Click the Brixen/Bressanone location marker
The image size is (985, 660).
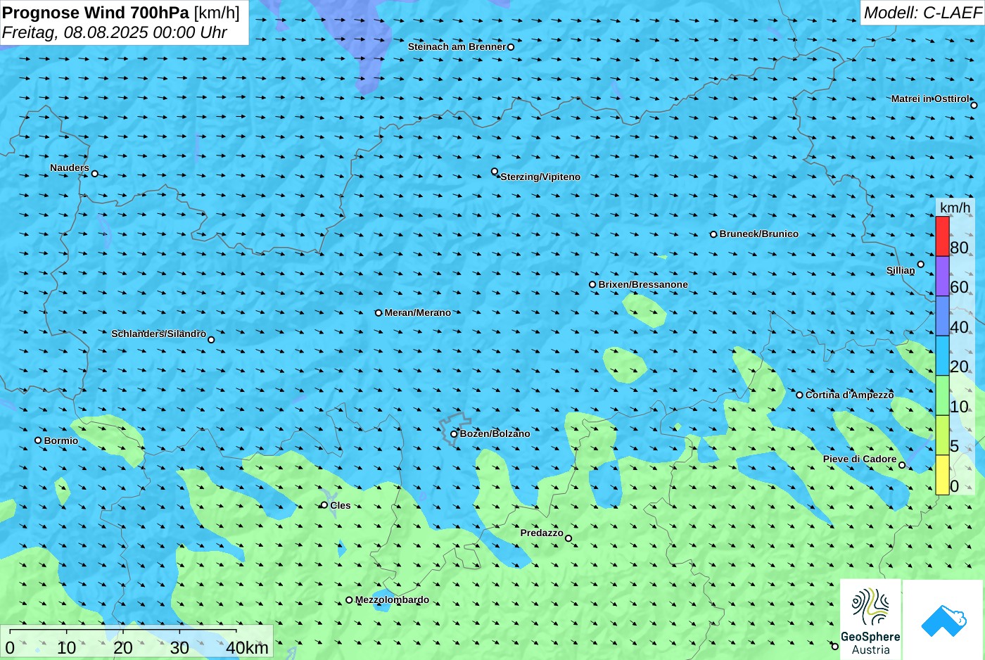point(592,285)
